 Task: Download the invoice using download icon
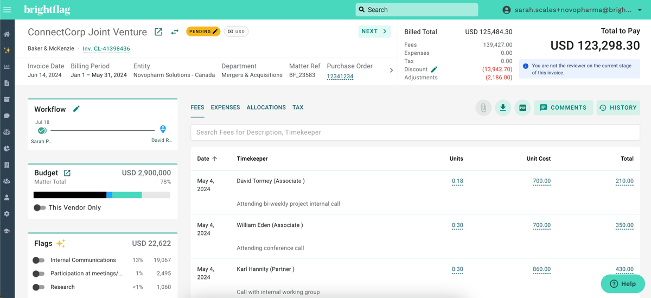point(503,108)
